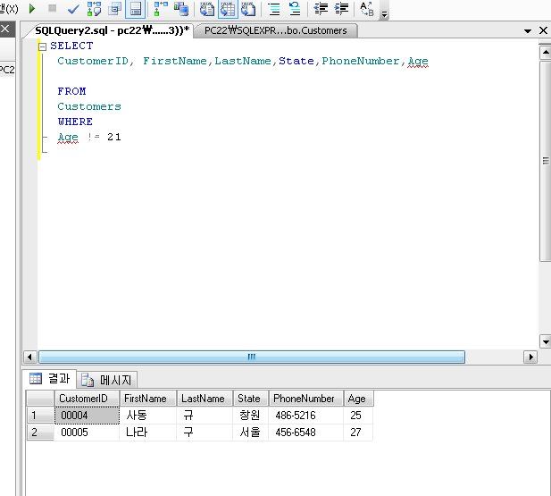Click the horizontal scrollbar thumb
This screenshot has height=496, width=551.
pyautogui.click(x=252, y=357)
